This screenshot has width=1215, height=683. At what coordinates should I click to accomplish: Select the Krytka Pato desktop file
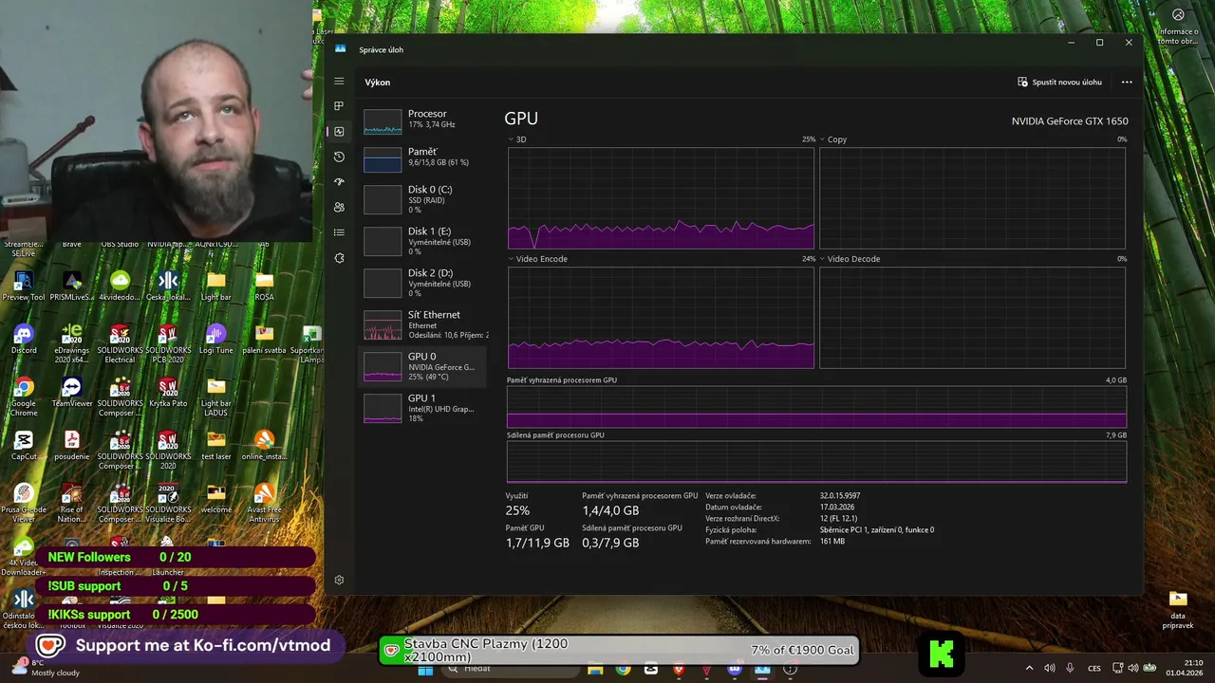(x=168, y=393)
